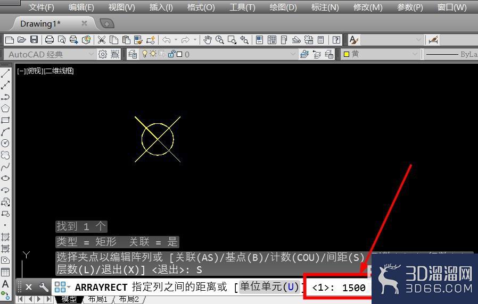This screenshot has height=304, width=478.
Task: Select the Rectangle tool in Draw toolbar
Action: pyautogui.click(x=5, y=120)
